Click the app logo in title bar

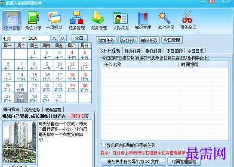(2, 3)
